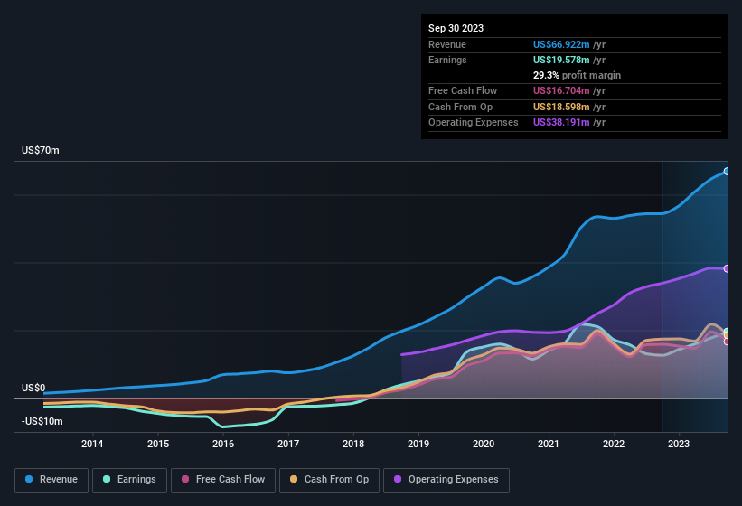Select the 2021 x-axis label
The height and width of the screenshot is (506, 742).
click(549, 444)
